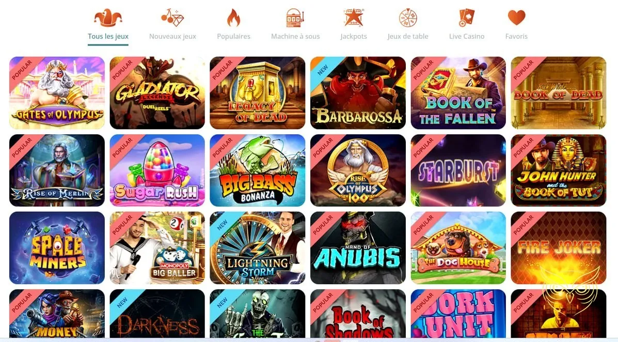The width and height of the screenshot is (618, 342).
Task: Click the flame Populaires icon
Action: (233, 18)
